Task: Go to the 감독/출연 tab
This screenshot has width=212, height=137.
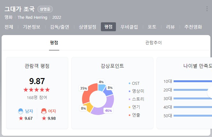Action: (x=60, y=27)
